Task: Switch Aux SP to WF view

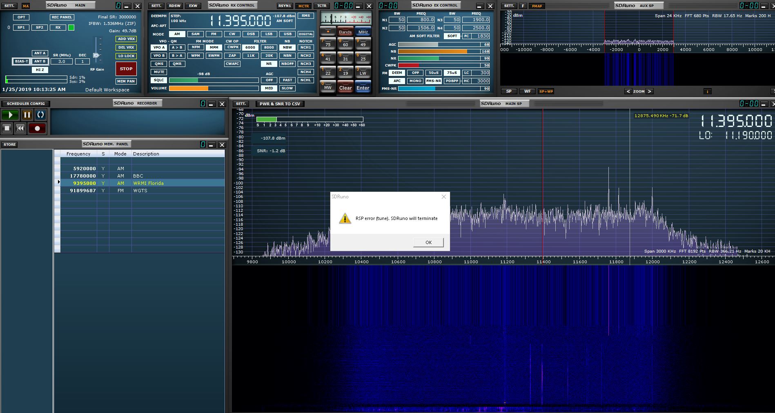Action: point(528,91)
